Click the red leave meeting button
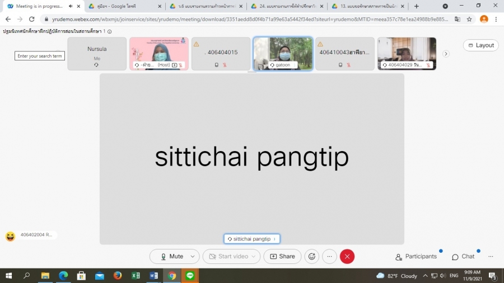 click(347, 257)
